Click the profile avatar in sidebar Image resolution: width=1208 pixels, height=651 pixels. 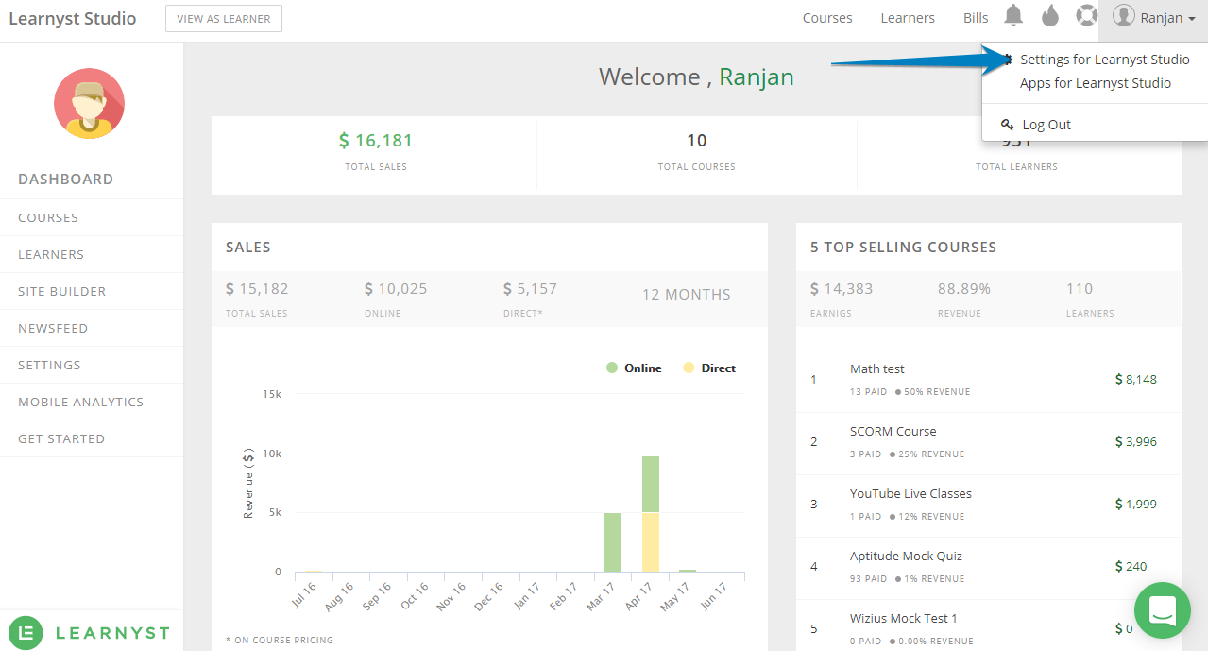coord(89,103)
